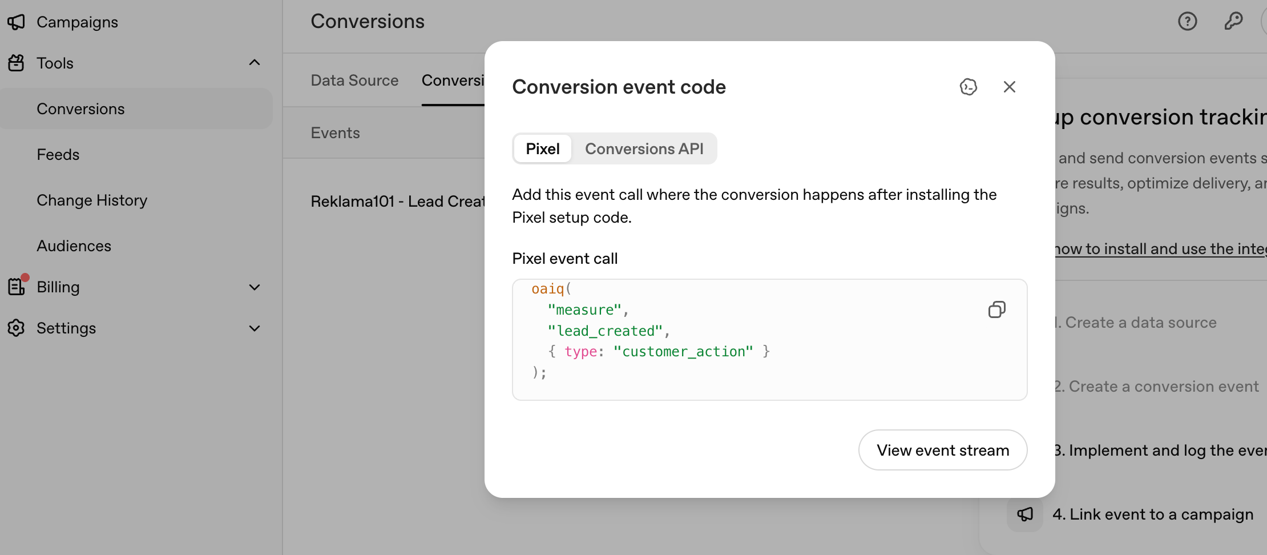Click the Campaigns label in sidebar
Screen dimensions: 1267x555
coord(77,22)
